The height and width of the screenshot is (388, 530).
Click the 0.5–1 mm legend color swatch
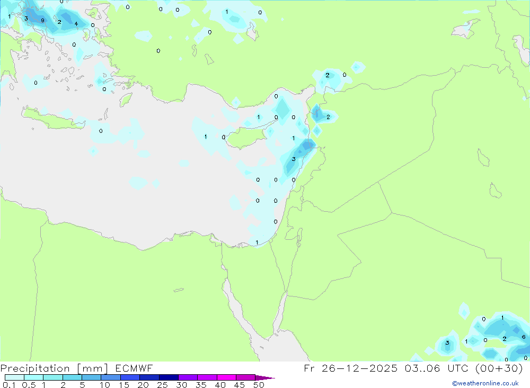(33, 377)
